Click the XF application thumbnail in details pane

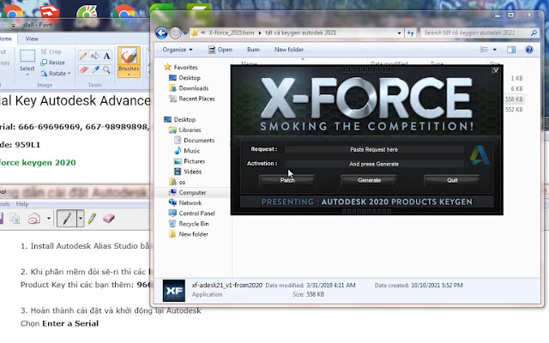coord(174,291)
